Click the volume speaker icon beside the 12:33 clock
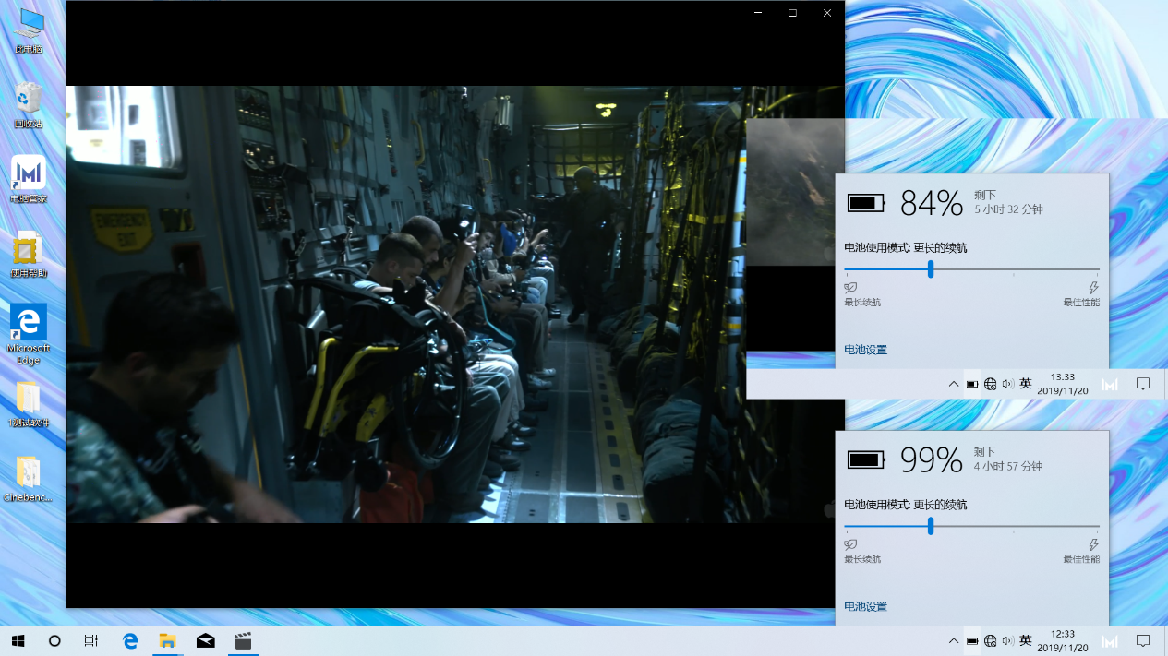 pos(1007,641)
